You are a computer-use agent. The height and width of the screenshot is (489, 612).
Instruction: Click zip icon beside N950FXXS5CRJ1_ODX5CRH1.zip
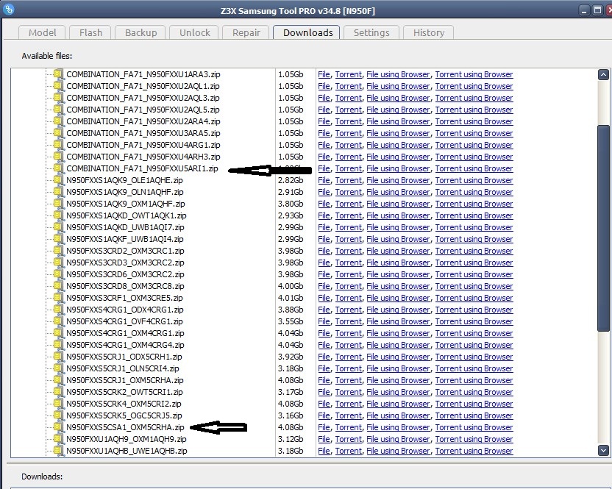58,357
